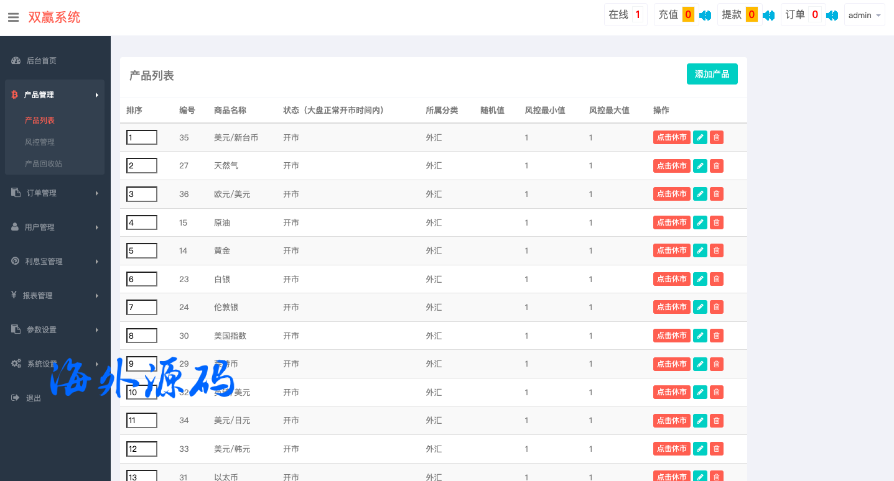This screenshot has width=894, height=481.
Task: Open 风控管理 submenu item
Action: 40,142
